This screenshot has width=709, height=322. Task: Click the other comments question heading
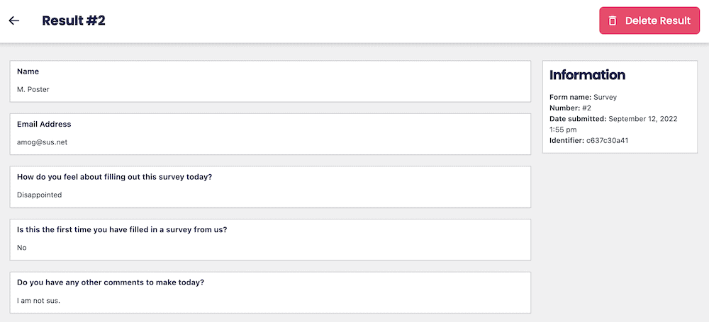[x=111, y=282]
